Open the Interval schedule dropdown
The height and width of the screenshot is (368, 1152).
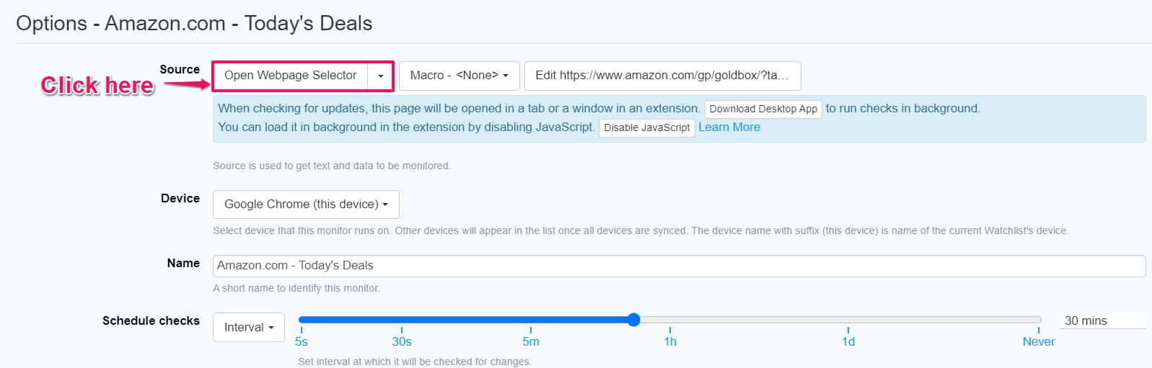tap(248, 328)
